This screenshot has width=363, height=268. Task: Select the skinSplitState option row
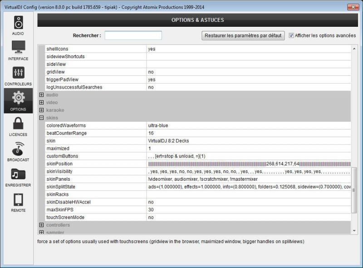tap(198, 187)
